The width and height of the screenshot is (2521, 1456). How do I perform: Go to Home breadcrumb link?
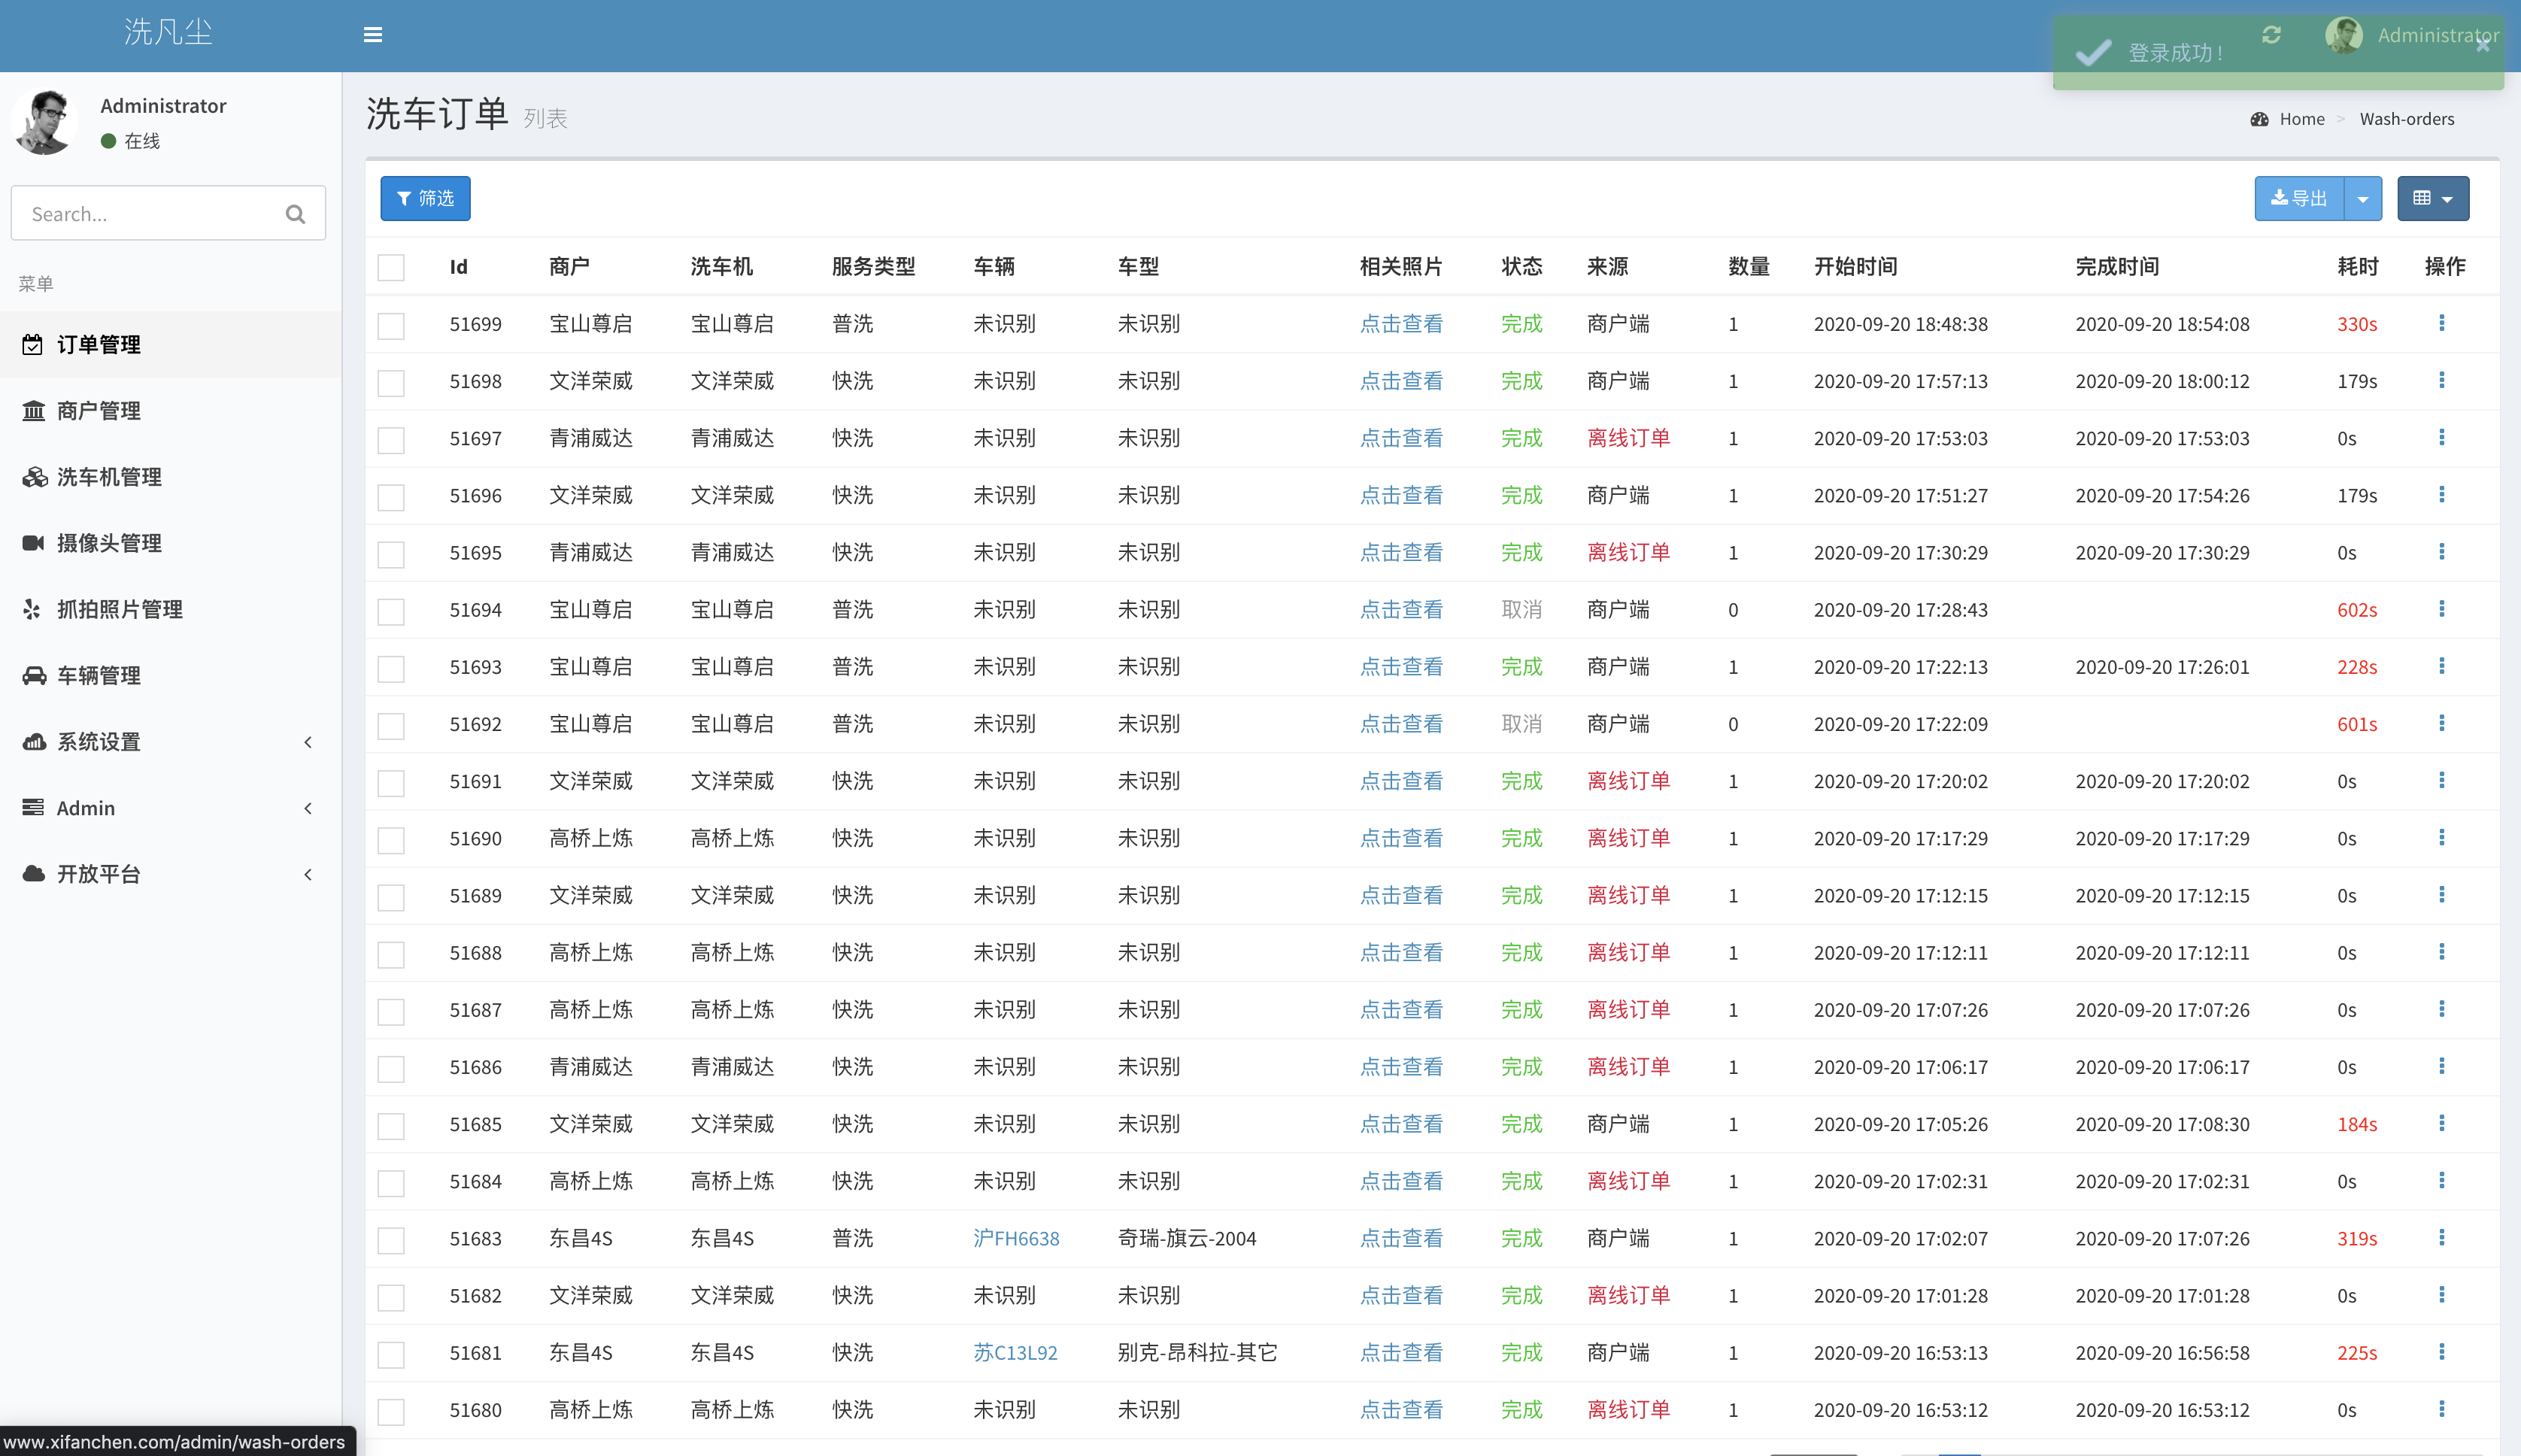point(2302,119)
